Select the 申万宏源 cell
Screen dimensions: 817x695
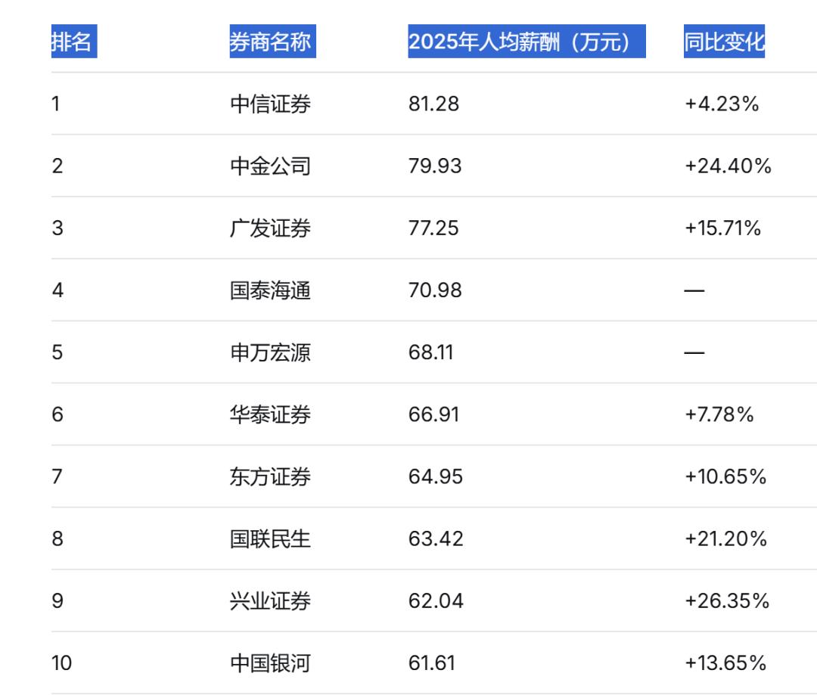pos(270,352)
